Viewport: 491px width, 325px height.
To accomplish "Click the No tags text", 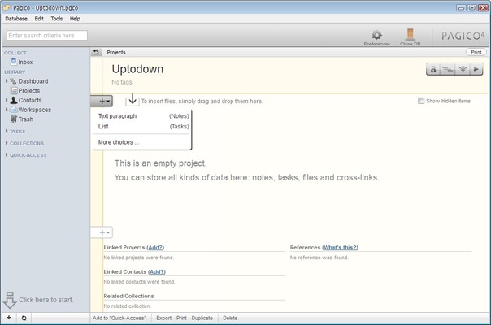I will pyautogui.click(x=123, y=82).
